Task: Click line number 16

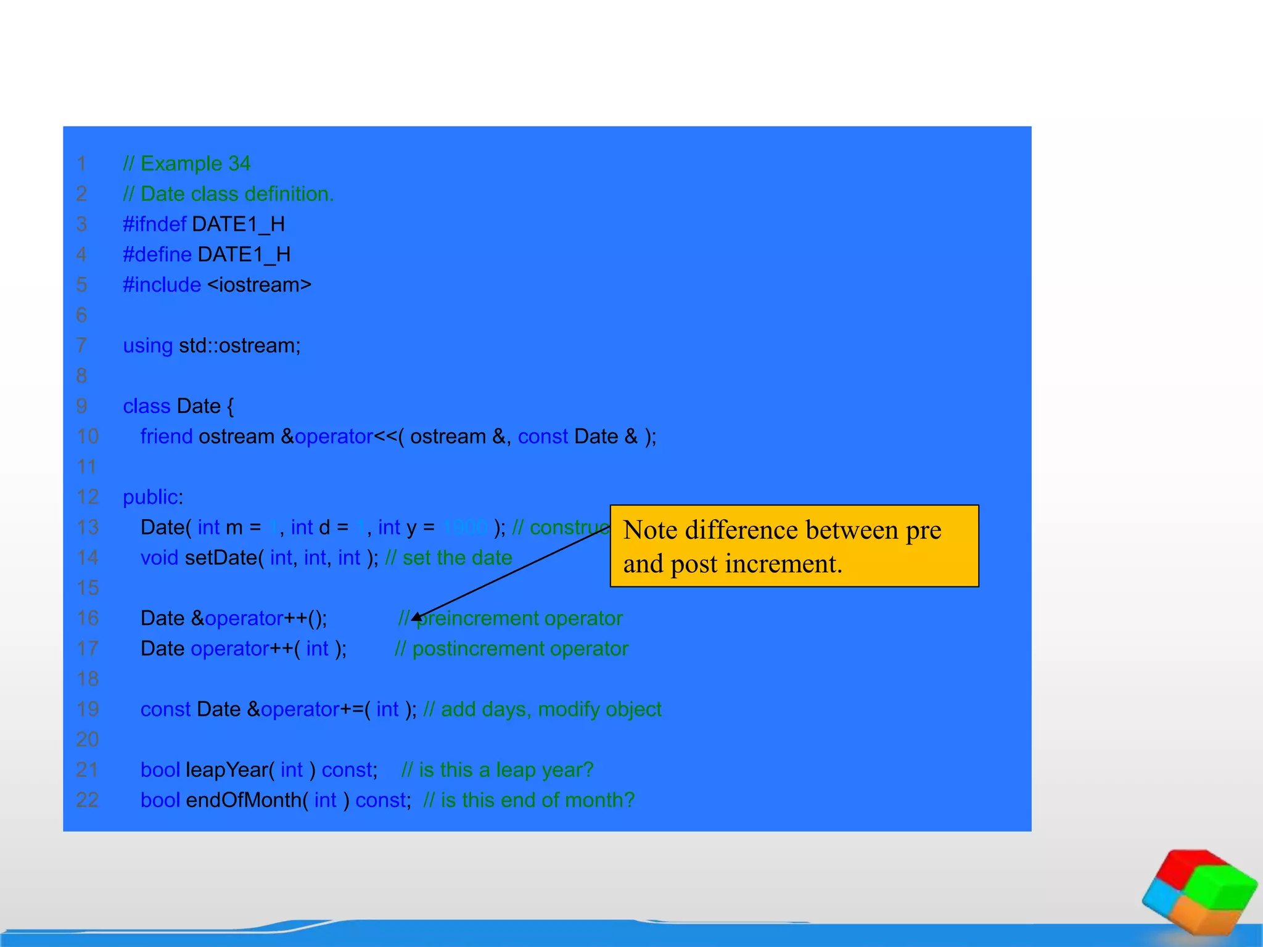Action: (x=88, y=618)
